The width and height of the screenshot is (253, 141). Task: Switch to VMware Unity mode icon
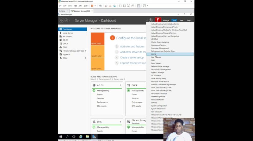pos(133,6)
